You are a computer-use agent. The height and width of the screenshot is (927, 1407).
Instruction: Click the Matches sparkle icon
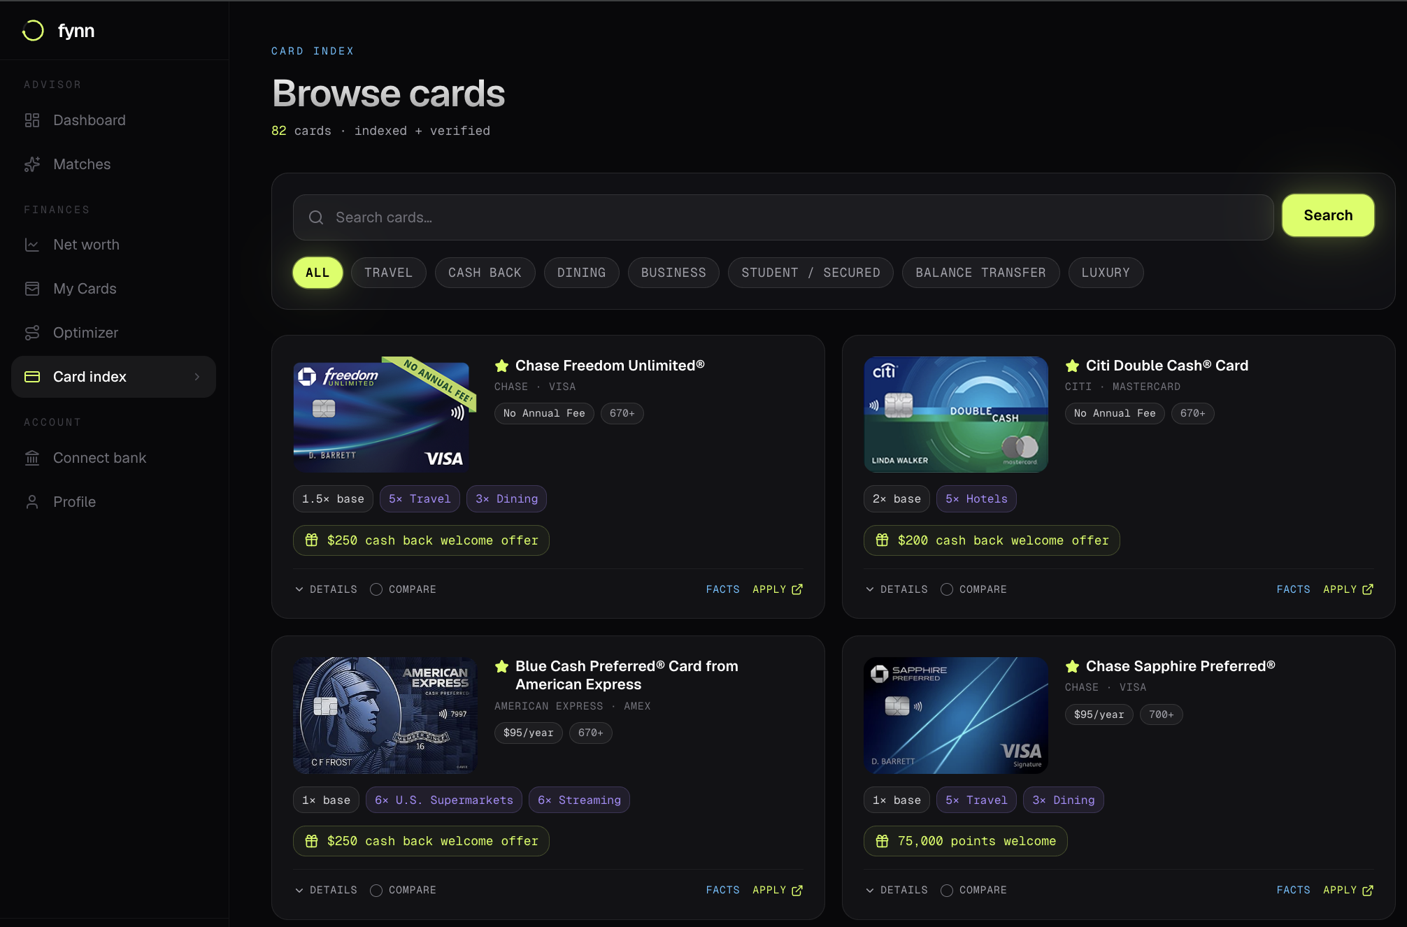(x=32, y=164)
